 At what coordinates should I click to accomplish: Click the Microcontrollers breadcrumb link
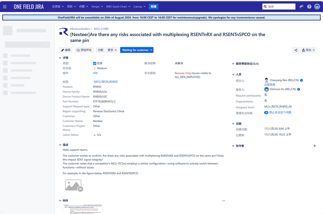pos(80,29)
